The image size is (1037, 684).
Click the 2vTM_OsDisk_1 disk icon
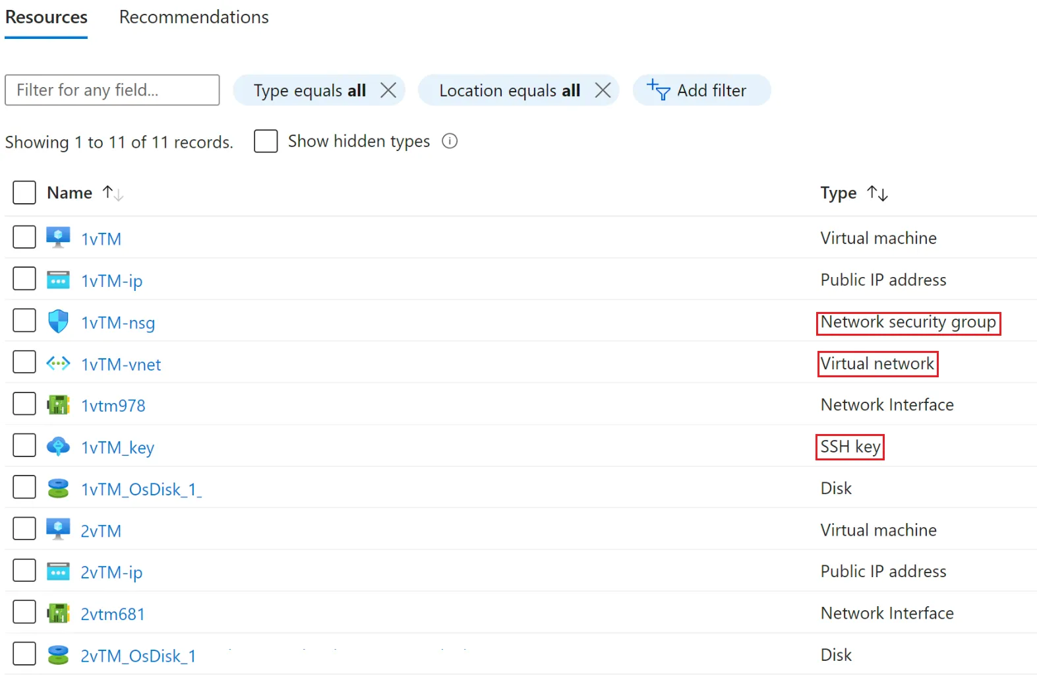click(58, 655)
